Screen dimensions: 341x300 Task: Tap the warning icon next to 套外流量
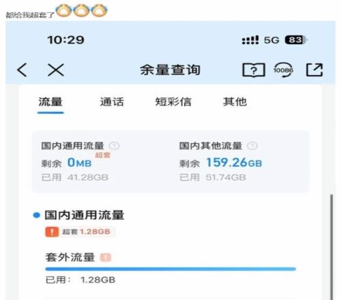coord(106,258)
